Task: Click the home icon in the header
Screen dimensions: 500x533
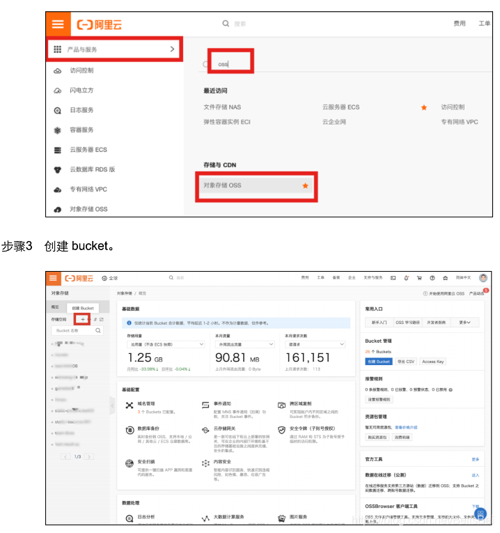Action: tap(445, 278)
